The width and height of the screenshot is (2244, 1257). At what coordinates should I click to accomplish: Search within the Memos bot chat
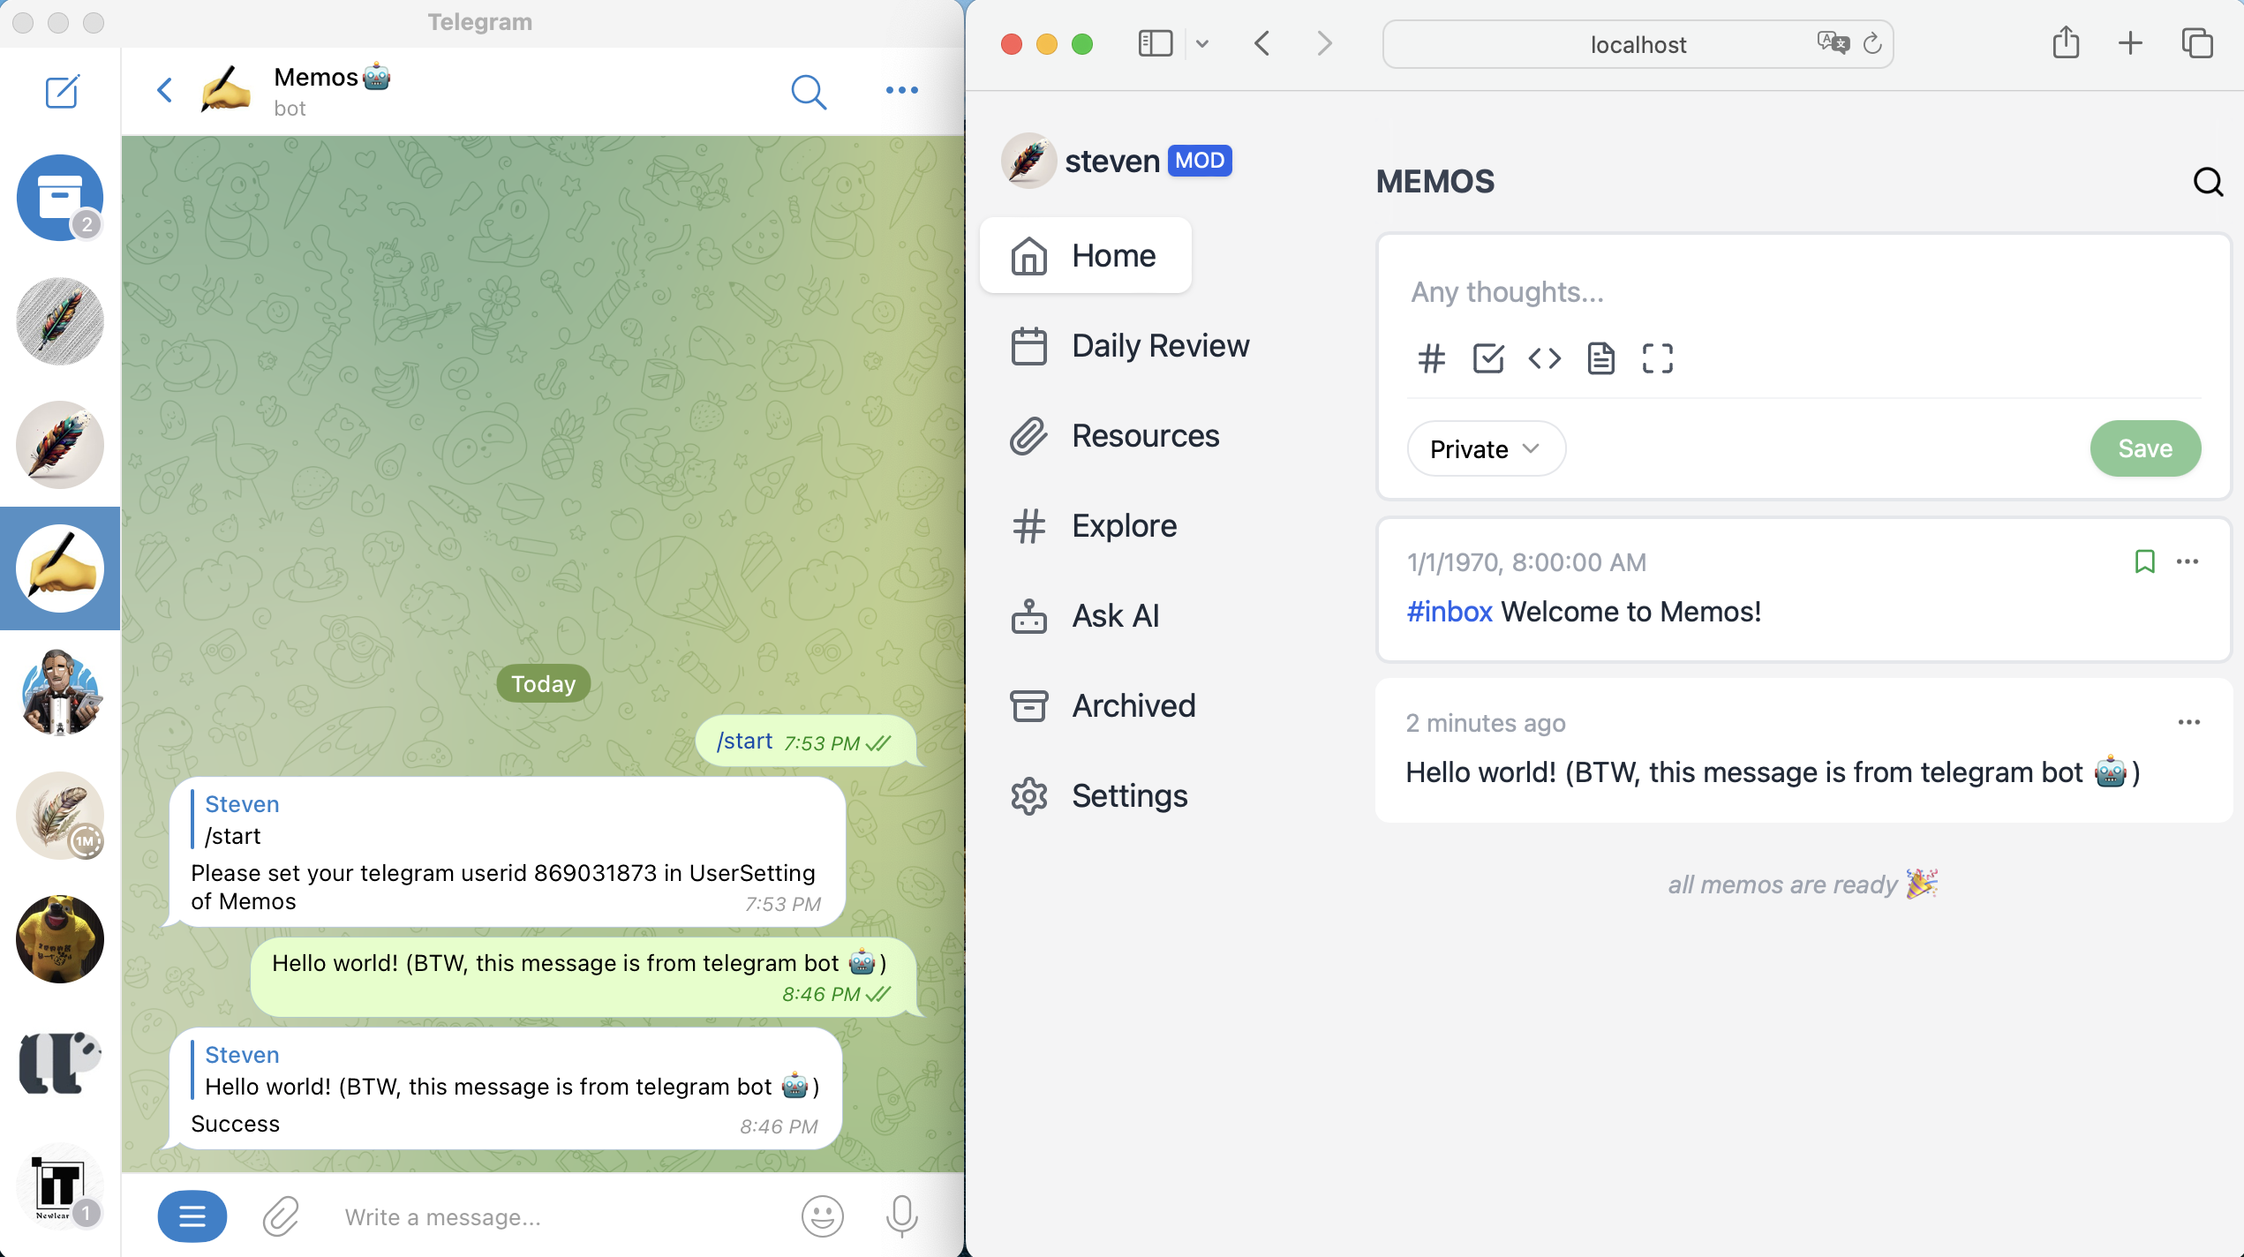[x=808, y=91]
